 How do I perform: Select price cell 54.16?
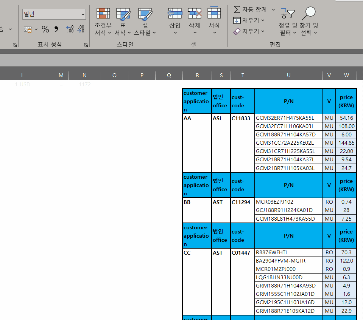tap(346, 118)
